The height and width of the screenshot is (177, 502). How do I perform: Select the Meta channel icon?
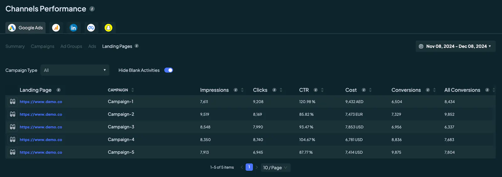pyautogui.click(x=91, y=28)
